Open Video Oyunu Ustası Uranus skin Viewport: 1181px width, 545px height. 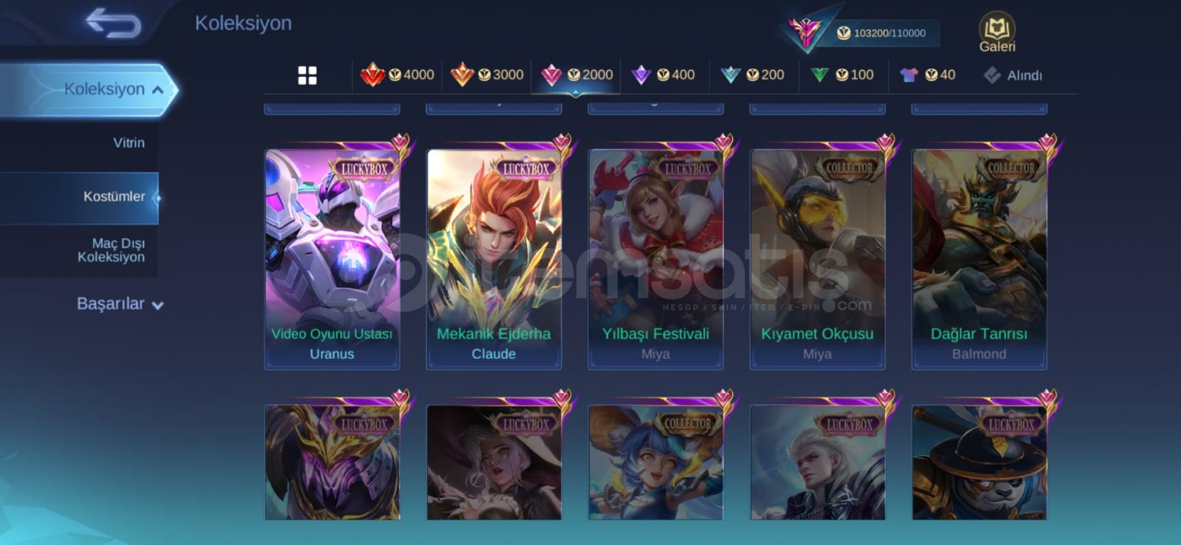tap(332, 258)
